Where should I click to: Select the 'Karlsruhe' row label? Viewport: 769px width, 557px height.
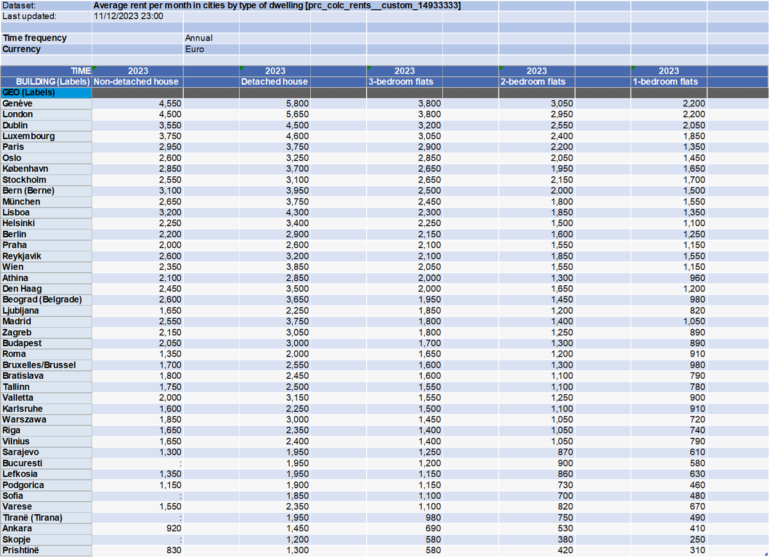point(46,408)
